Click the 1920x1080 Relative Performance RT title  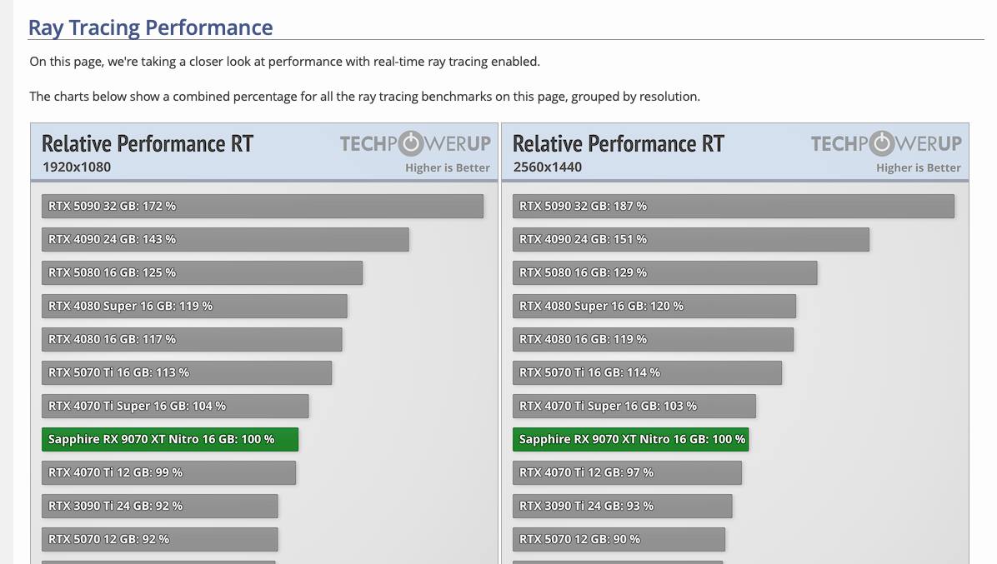(148, 143)
